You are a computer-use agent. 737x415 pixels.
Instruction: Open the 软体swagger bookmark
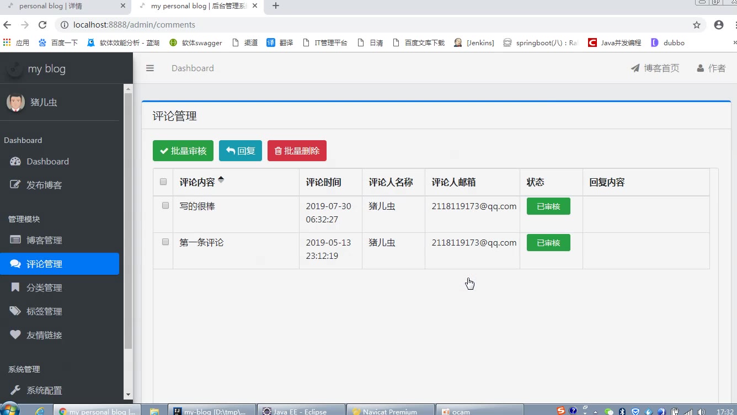pos(196,42)
